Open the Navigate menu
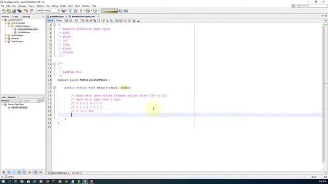This screenshot has width=328, height=184. click(22, 6)
